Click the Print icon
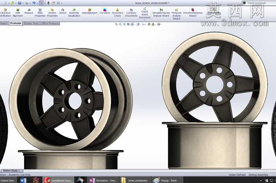 (27, 3)
